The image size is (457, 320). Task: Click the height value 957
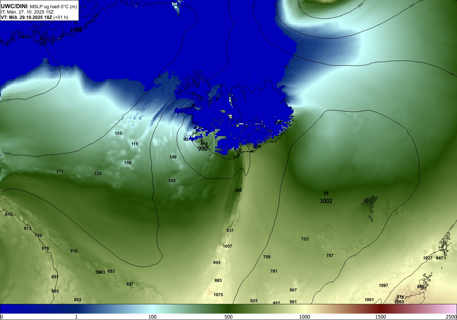tap(276, 303)
